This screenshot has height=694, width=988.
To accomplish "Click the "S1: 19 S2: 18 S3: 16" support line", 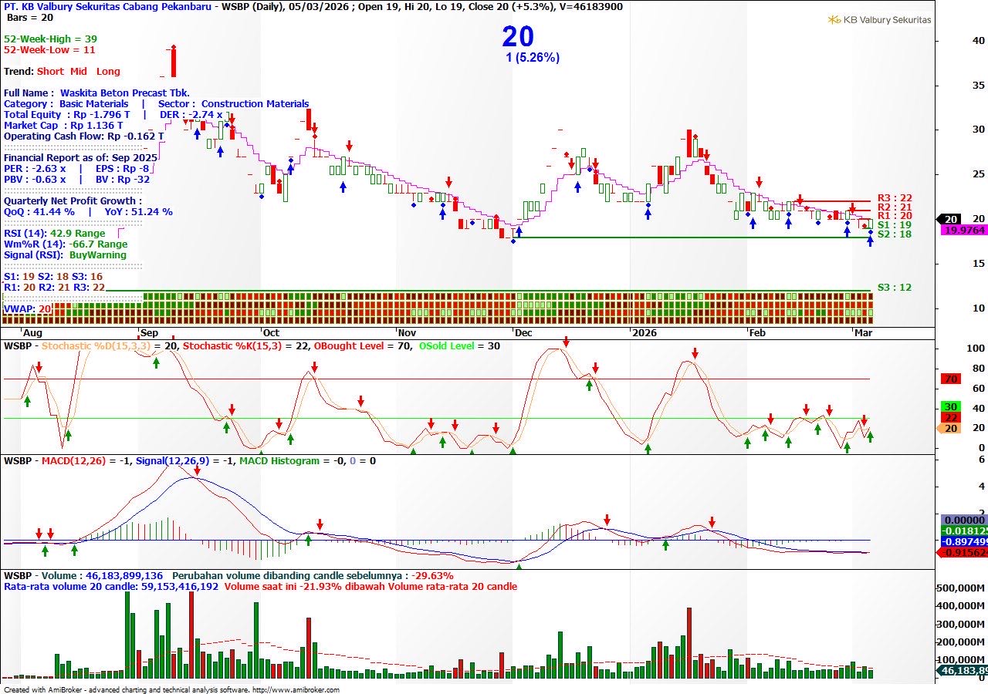I will click(x=53, y=276).
